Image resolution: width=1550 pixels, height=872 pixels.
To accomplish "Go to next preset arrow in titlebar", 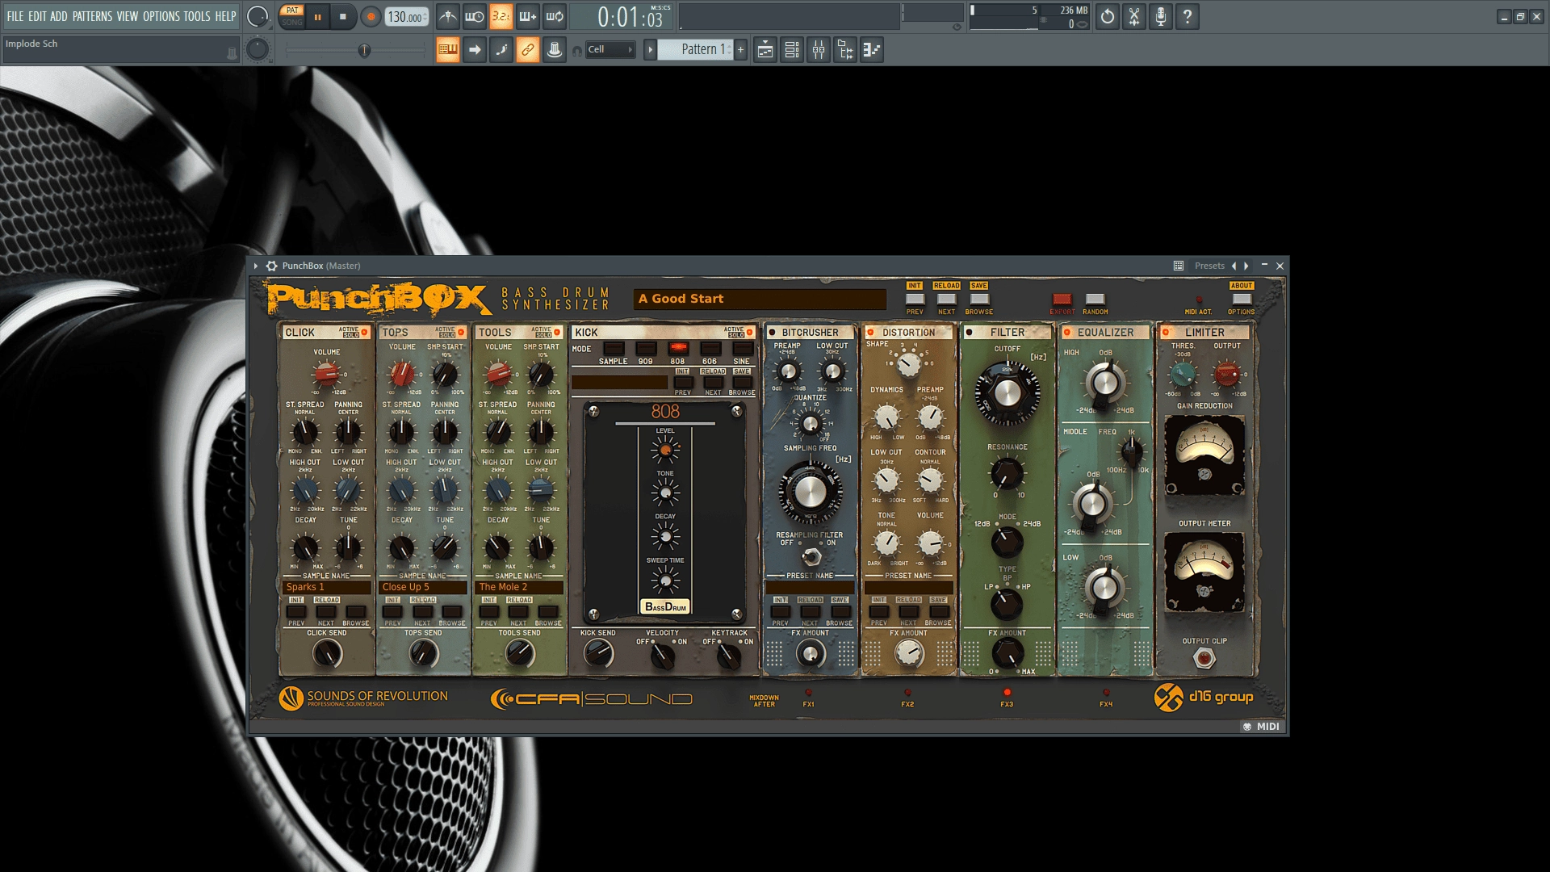I will (1246, 266).
